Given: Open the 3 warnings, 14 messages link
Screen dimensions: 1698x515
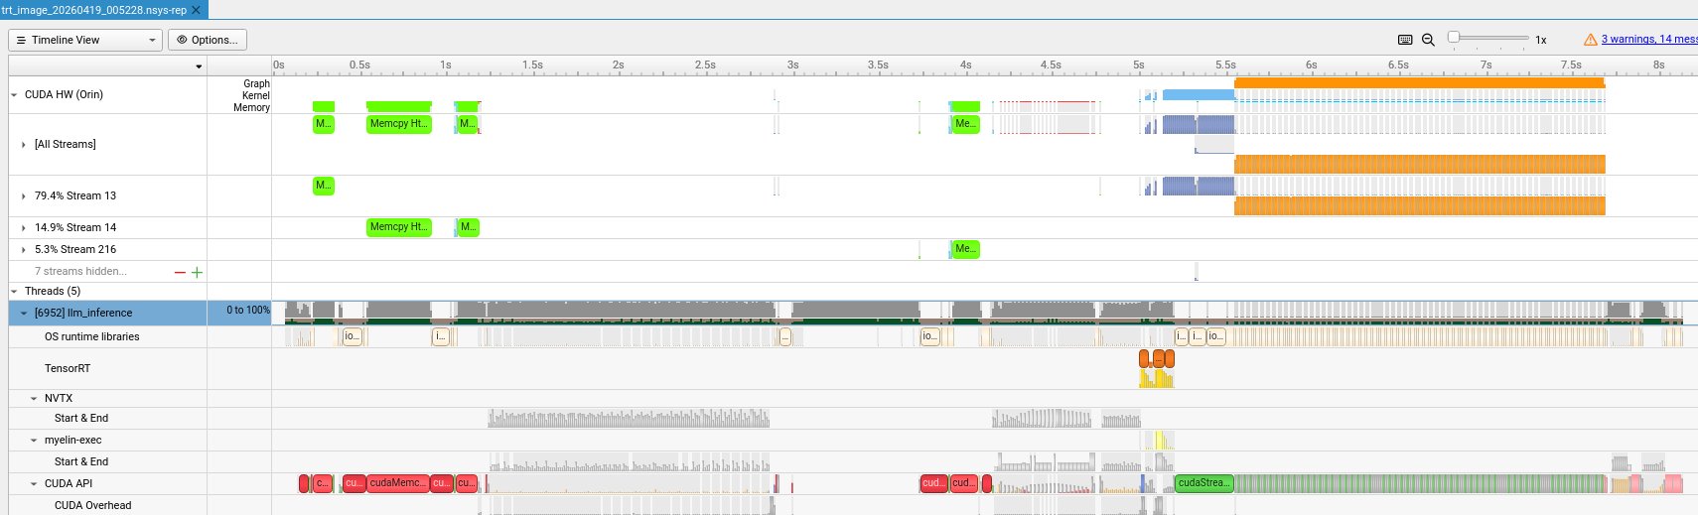Looking at the screenshot, I should click(x=1649, y=40).
